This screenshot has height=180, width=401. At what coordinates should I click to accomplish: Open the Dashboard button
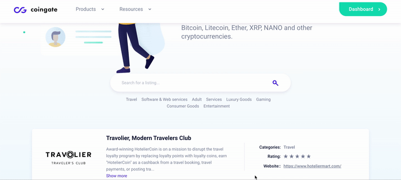[x=363, y=9]
